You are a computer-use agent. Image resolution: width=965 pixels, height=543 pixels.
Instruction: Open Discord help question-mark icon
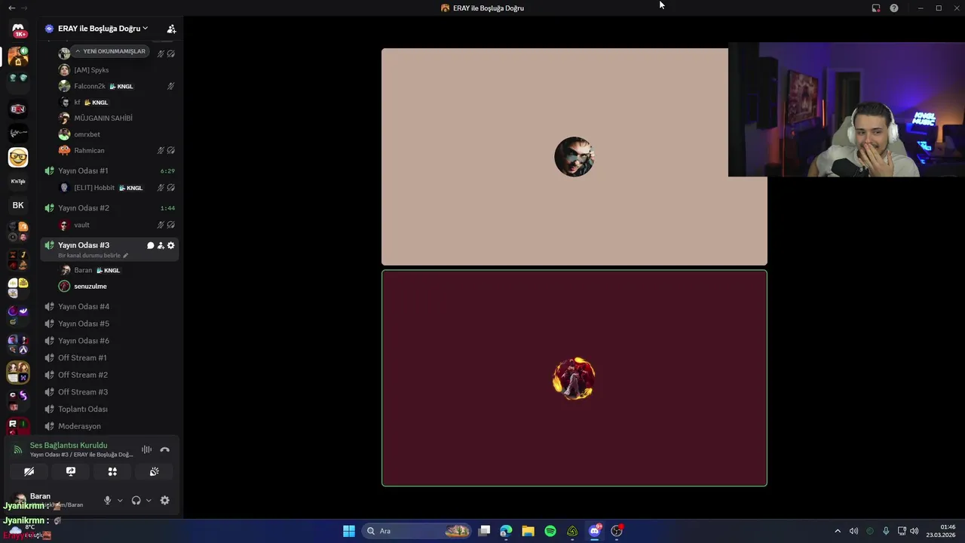point(894,8)
